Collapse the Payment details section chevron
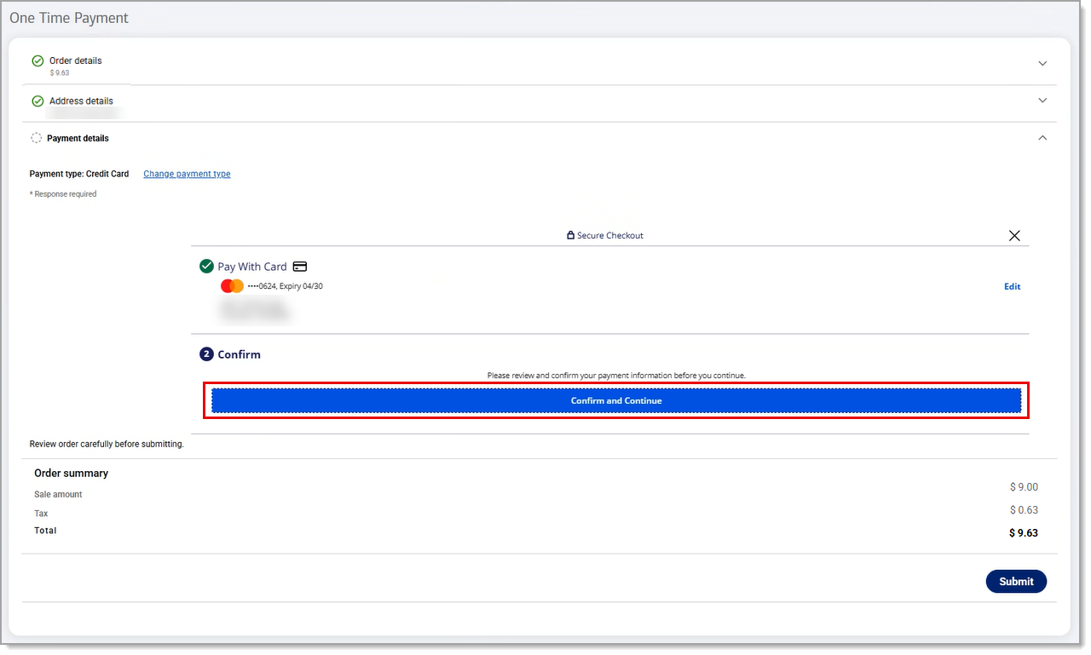This screenshot has width=1091, height=655. click(x=1042, y=138)
